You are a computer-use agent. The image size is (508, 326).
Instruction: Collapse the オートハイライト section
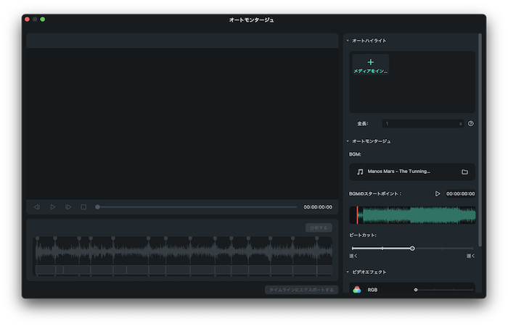[348, 41]
